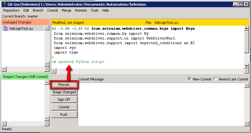251x133 pixels.
Task: Click the 'expected_conditions as EC' diff line
Action: (124, 43)
